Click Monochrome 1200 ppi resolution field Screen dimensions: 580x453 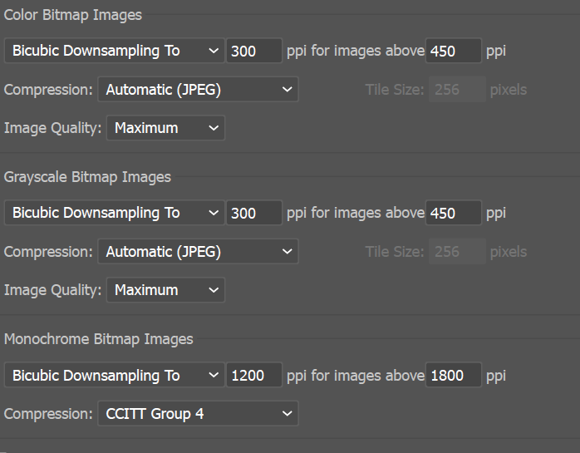point(253,376)
